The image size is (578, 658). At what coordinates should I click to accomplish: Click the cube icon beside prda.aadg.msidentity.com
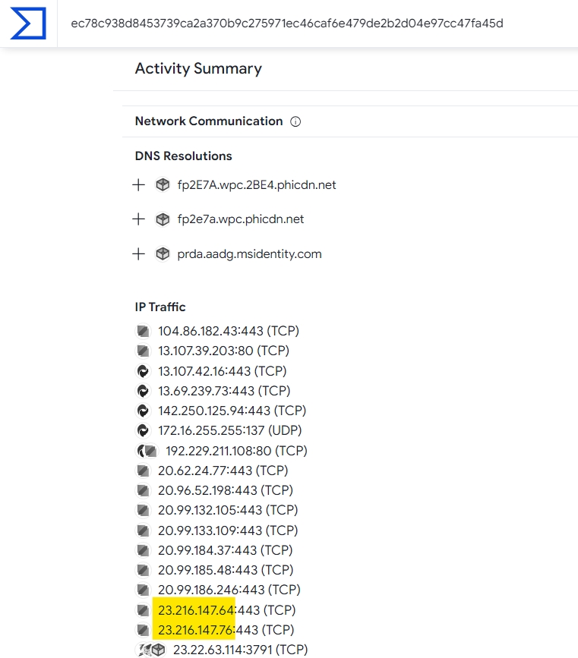click(162, 254)
